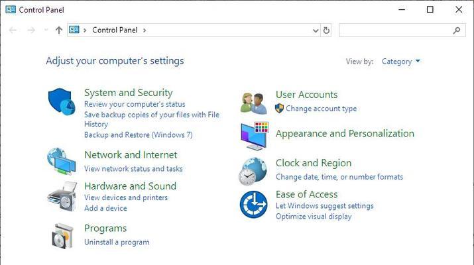The height and width of the screenshot is (265, 474).
Task: Expand the View by Category dropdown
Action: click(400, 62)
